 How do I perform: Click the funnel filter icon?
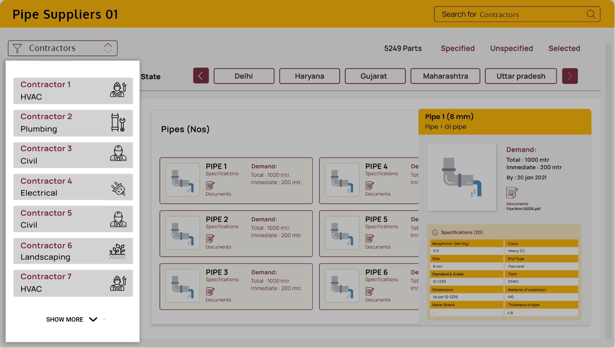point(17,48)
